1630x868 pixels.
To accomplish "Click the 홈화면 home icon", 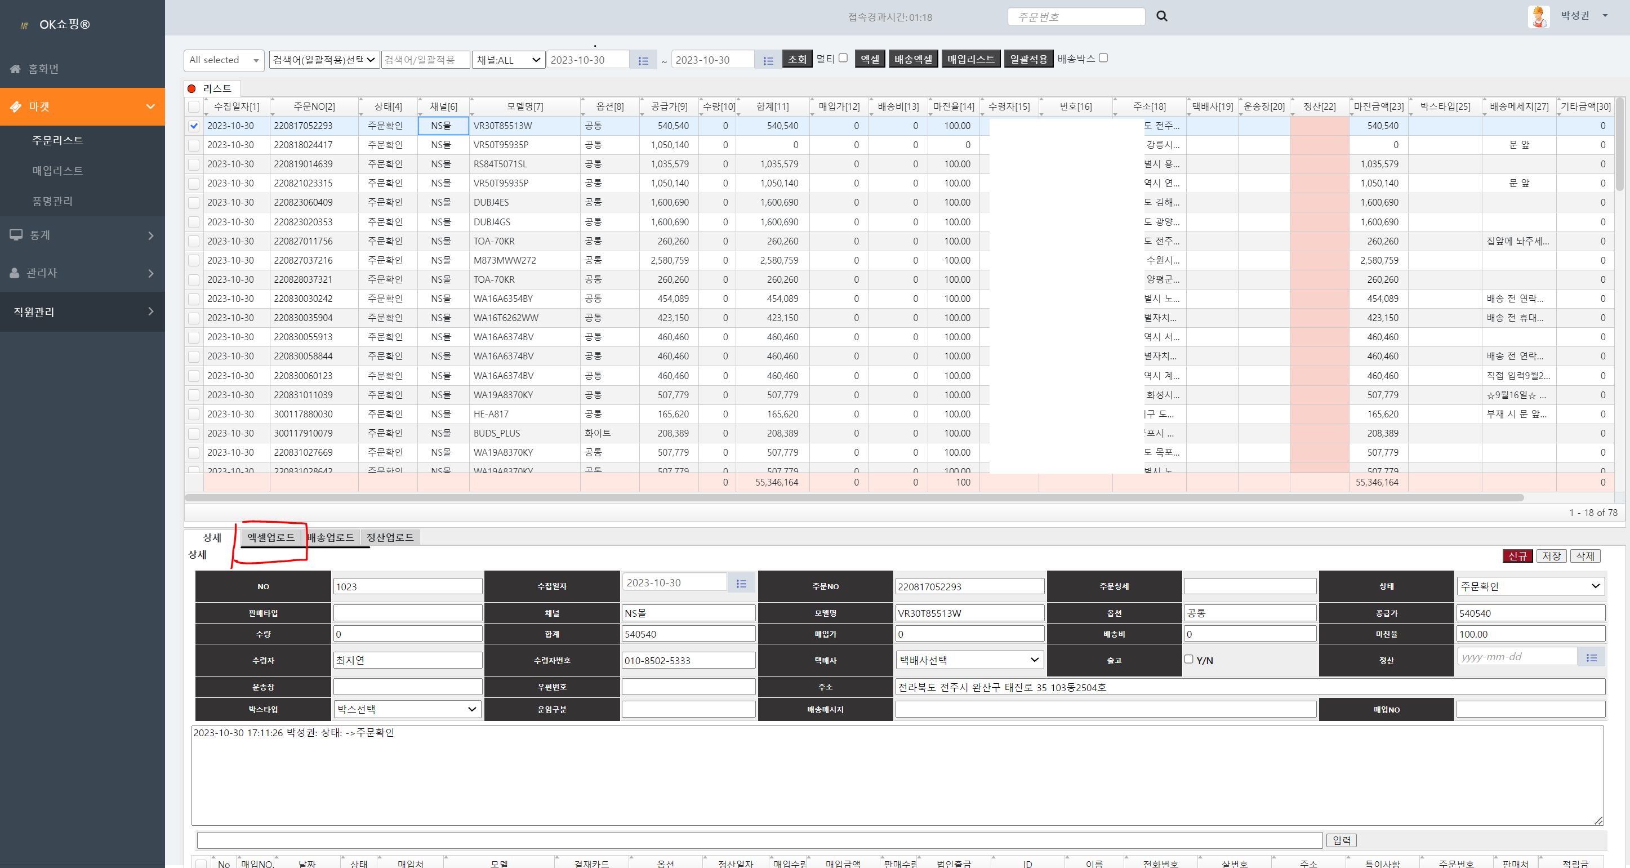I will click(15, 69).
